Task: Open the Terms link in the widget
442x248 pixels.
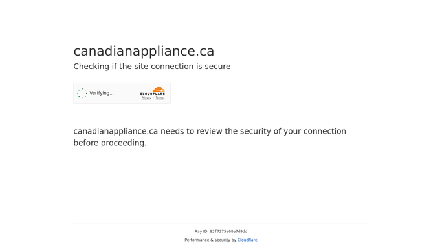Action: coord(160,98)
